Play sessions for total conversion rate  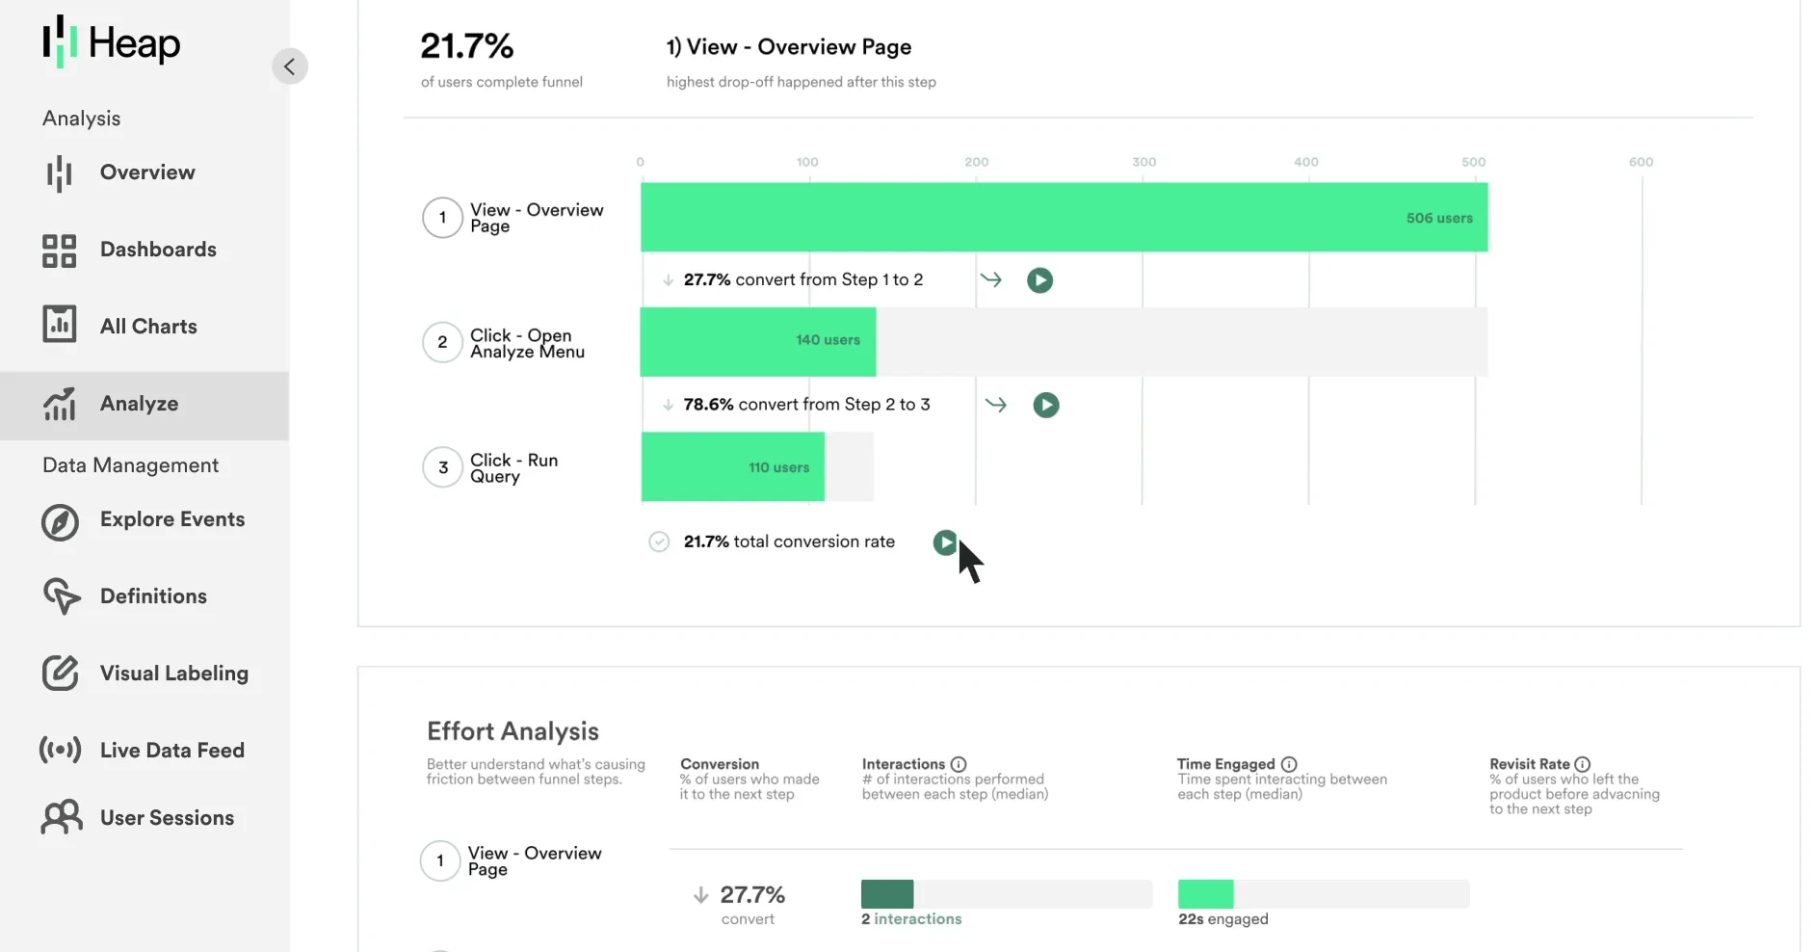945,542
